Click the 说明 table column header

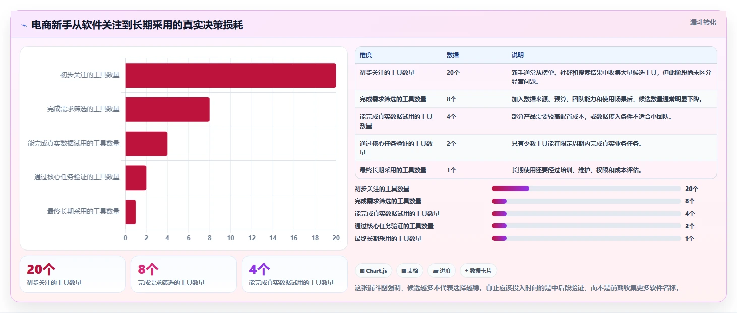pyautogui.click(x=518, y=55)
